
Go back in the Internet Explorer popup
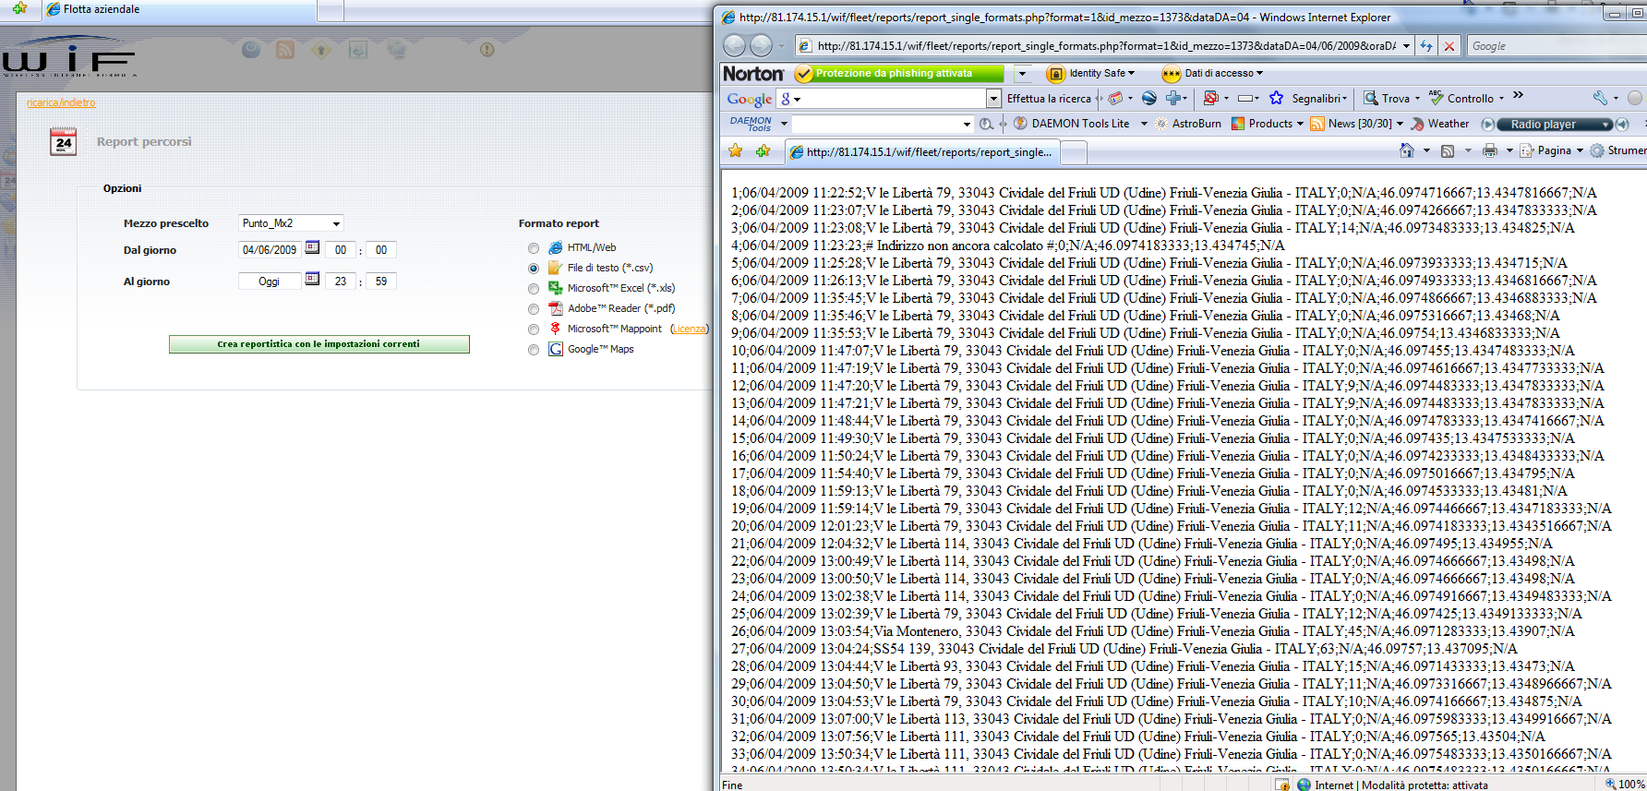734,45
